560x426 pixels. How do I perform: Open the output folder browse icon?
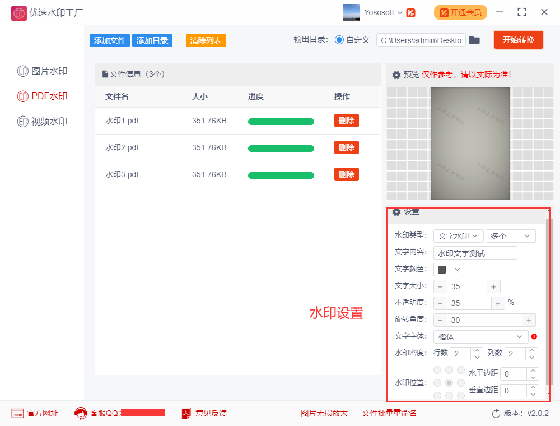pos(474,40)
